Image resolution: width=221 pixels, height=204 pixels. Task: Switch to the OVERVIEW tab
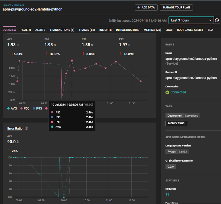[9, 30]
